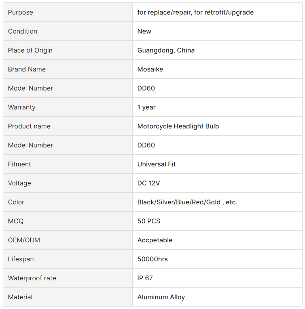Click the 'Guangdong, China' origin value
305x309 pixels.
tap(166, 50)
